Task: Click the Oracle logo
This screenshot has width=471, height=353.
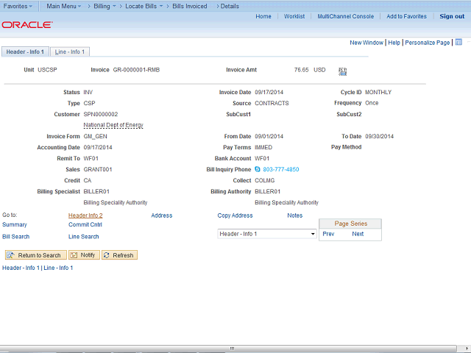Action: (27, 25)
